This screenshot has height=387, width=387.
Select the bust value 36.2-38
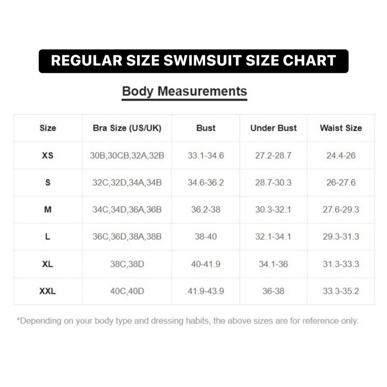tap(206, 209)
